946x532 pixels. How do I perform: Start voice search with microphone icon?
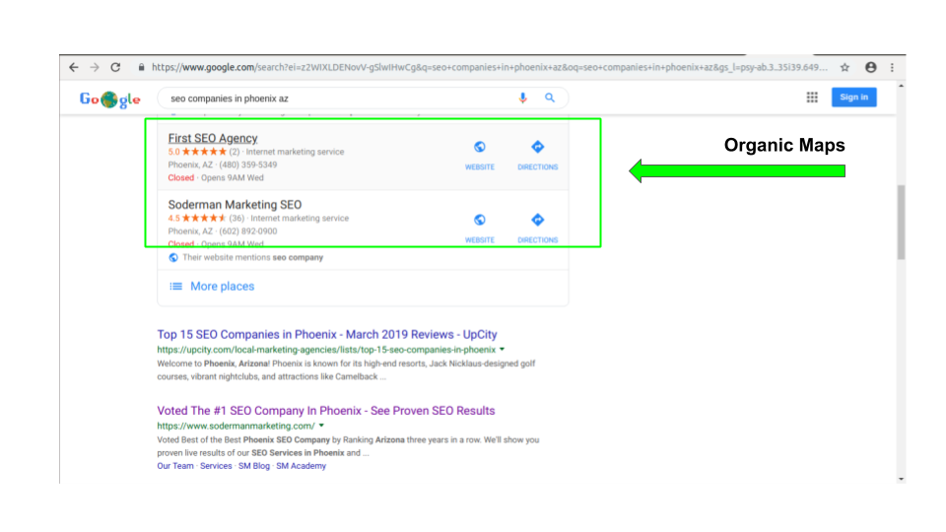tap(522, 98)
